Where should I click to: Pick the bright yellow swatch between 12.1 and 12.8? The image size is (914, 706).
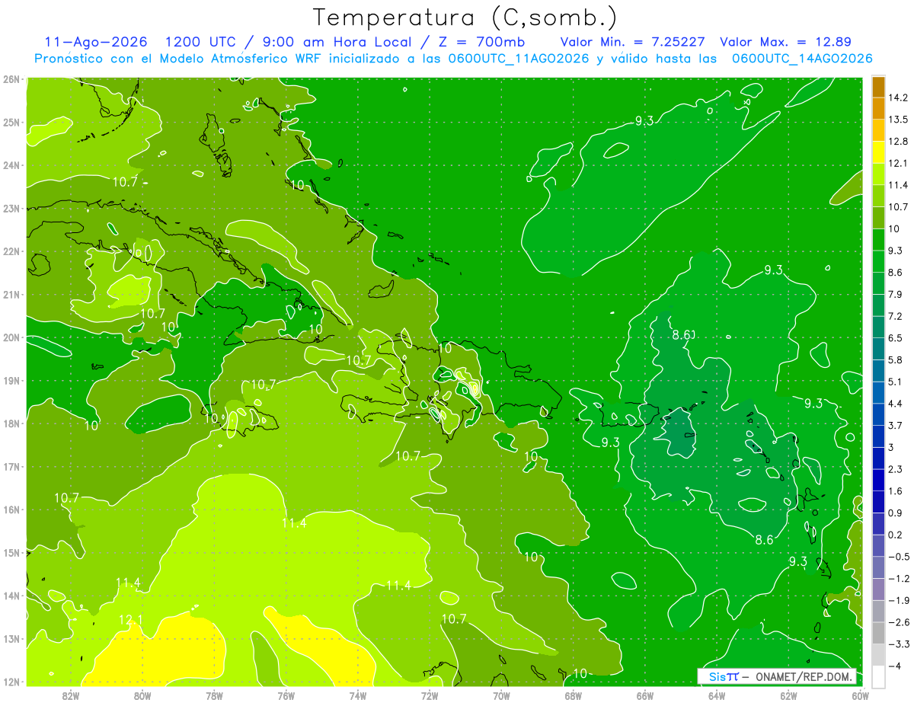[x=878, y=152]
